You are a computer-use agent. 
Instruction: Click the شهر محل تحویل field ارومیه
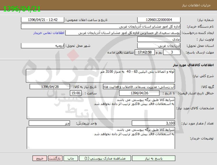[43, 46]
